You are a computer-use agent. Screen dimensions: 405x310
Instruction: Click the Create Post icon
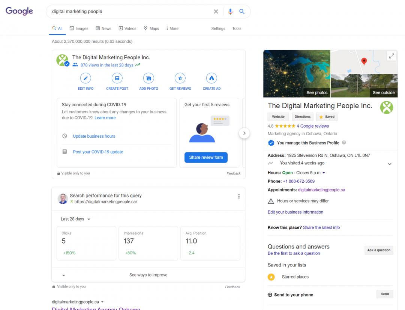117,78
